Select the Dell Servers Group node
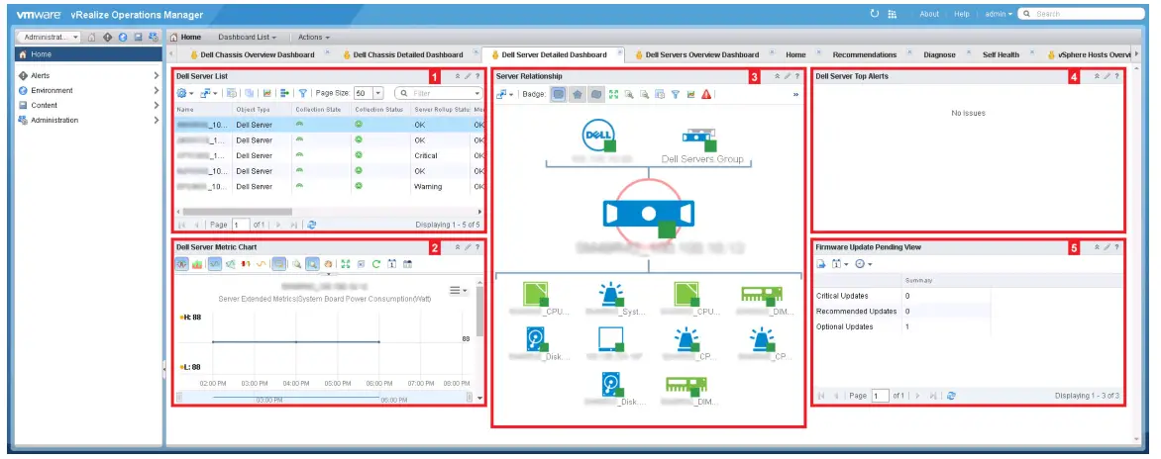The image size is (1161, 459). (700, 146)
